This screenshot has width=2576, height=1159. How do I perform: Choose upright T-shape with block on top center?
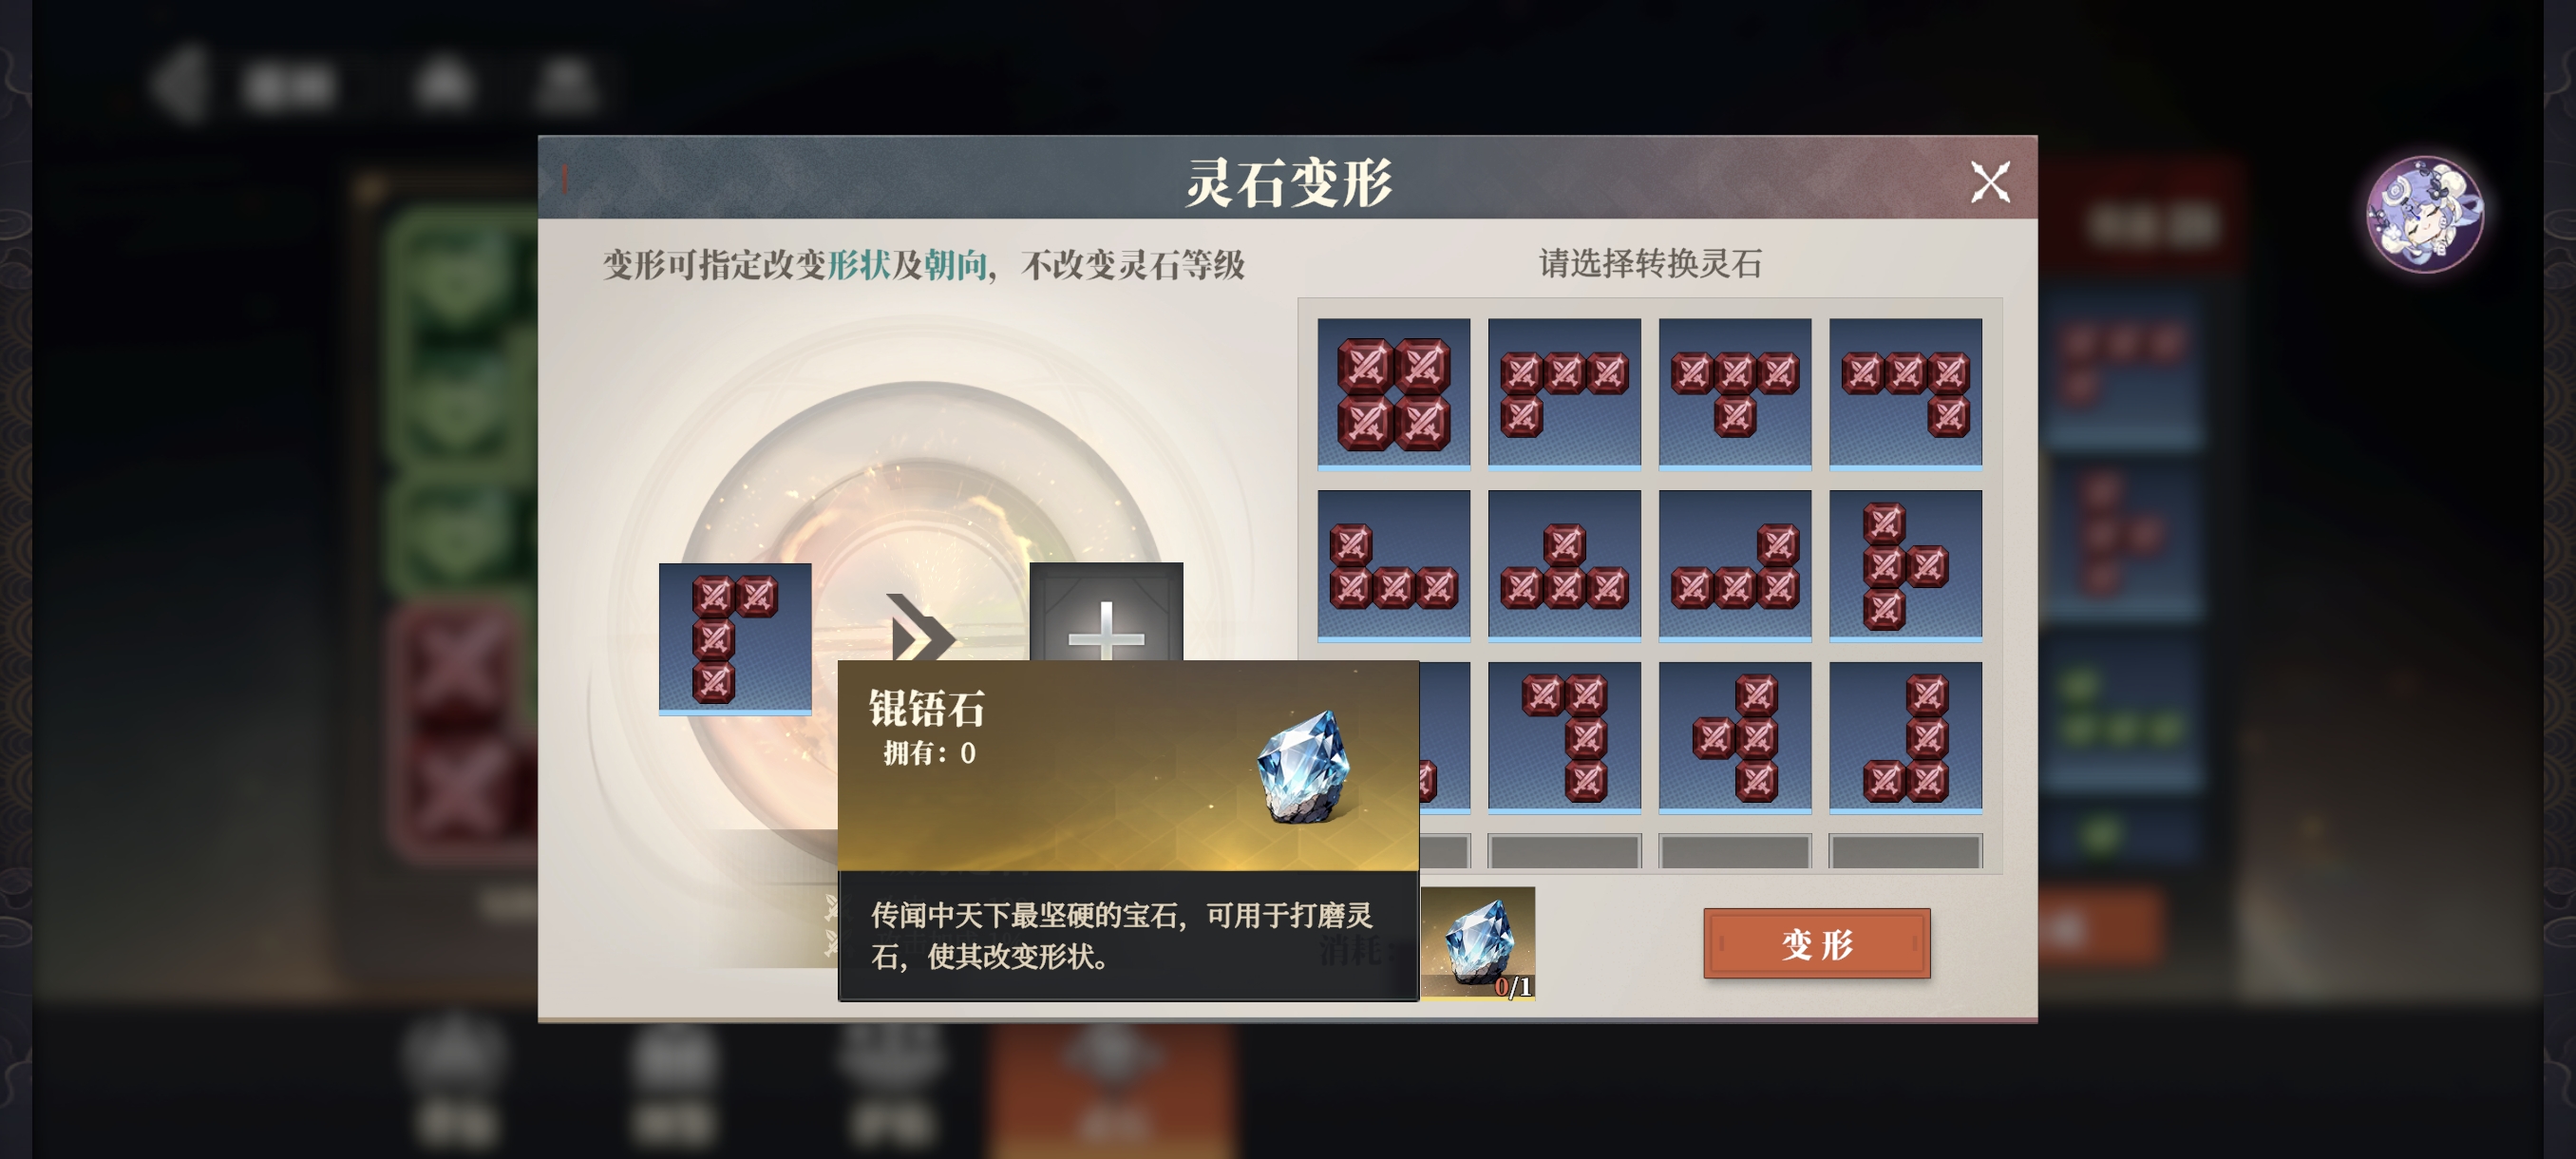1564,564
